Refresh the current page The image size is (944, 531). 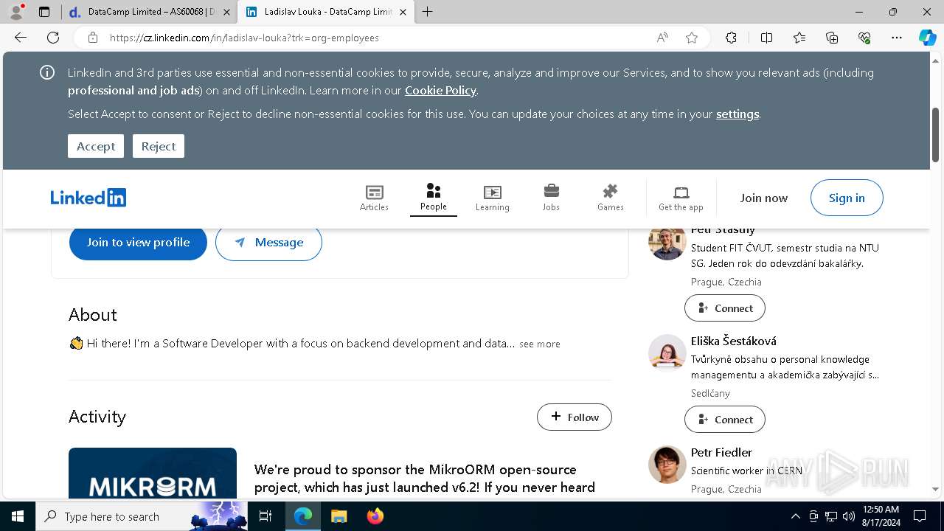tap(53, 38)
